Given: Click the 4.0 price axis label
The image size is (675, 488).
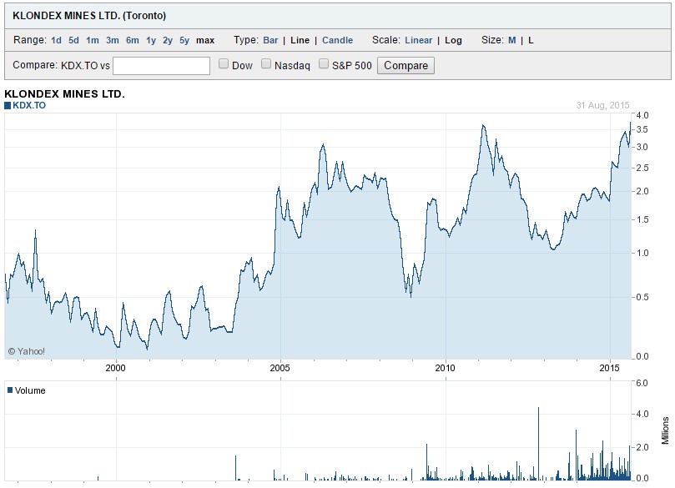Looking at the screenshot, I should (x=642, y=115).
